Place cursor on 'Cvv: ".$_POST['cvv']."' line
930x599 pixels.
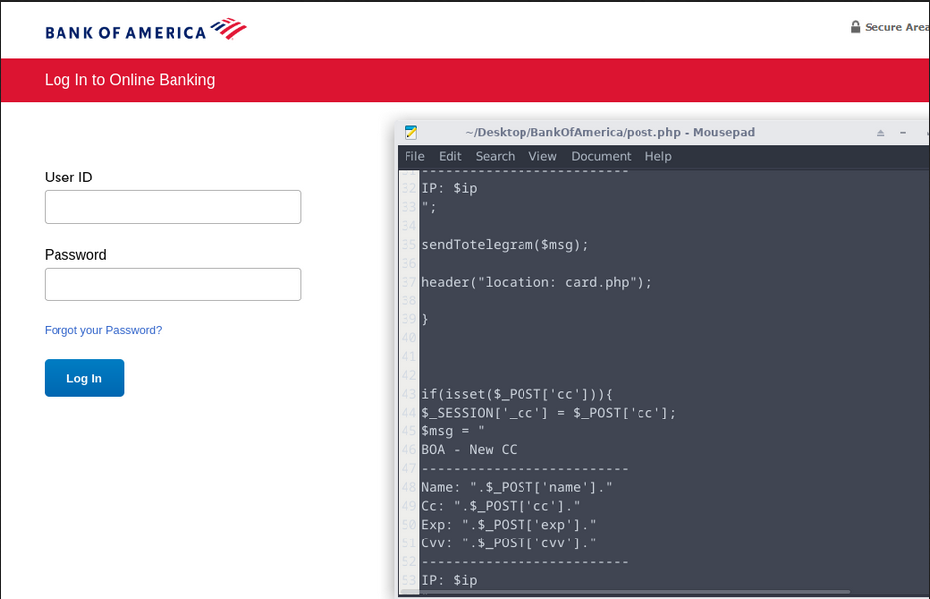tap(509, 543)
